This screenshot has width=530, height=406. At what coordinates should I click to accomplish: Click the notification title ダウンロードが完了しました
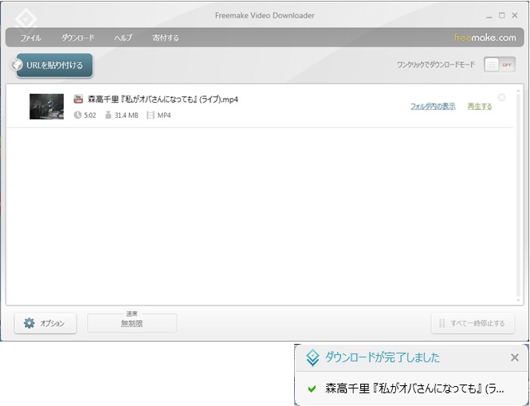pyautogui.click(x=383, y=357)
